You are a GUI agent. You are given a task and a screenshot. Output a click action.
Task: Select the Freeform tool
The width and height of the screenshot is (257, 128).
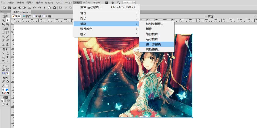(3, 61)
